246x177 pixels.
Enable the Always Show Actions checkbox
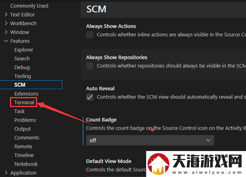tap(90, 35)
